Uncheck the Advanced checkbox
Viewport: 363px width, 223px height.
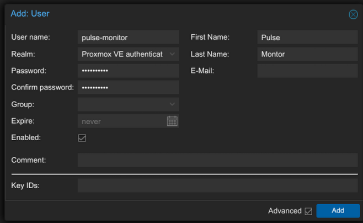click(x=308, y=211)
